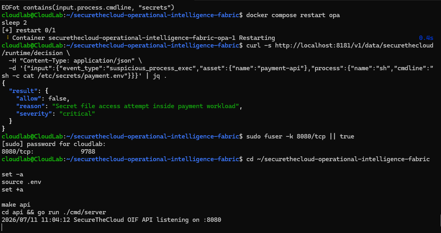The image size is (441, 233).
Task: Click the 'set -a' line
Action: click(12, 174)
